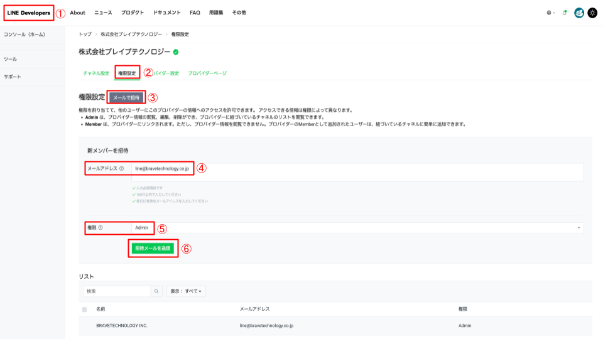The image size is (603, 339).
Task: Open the 表示：すべて filter dropdown
Action: point(186,291)
